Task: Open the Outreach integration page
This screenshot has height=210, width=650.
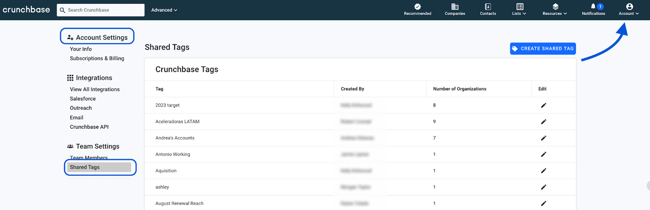Action: (81, 108)
